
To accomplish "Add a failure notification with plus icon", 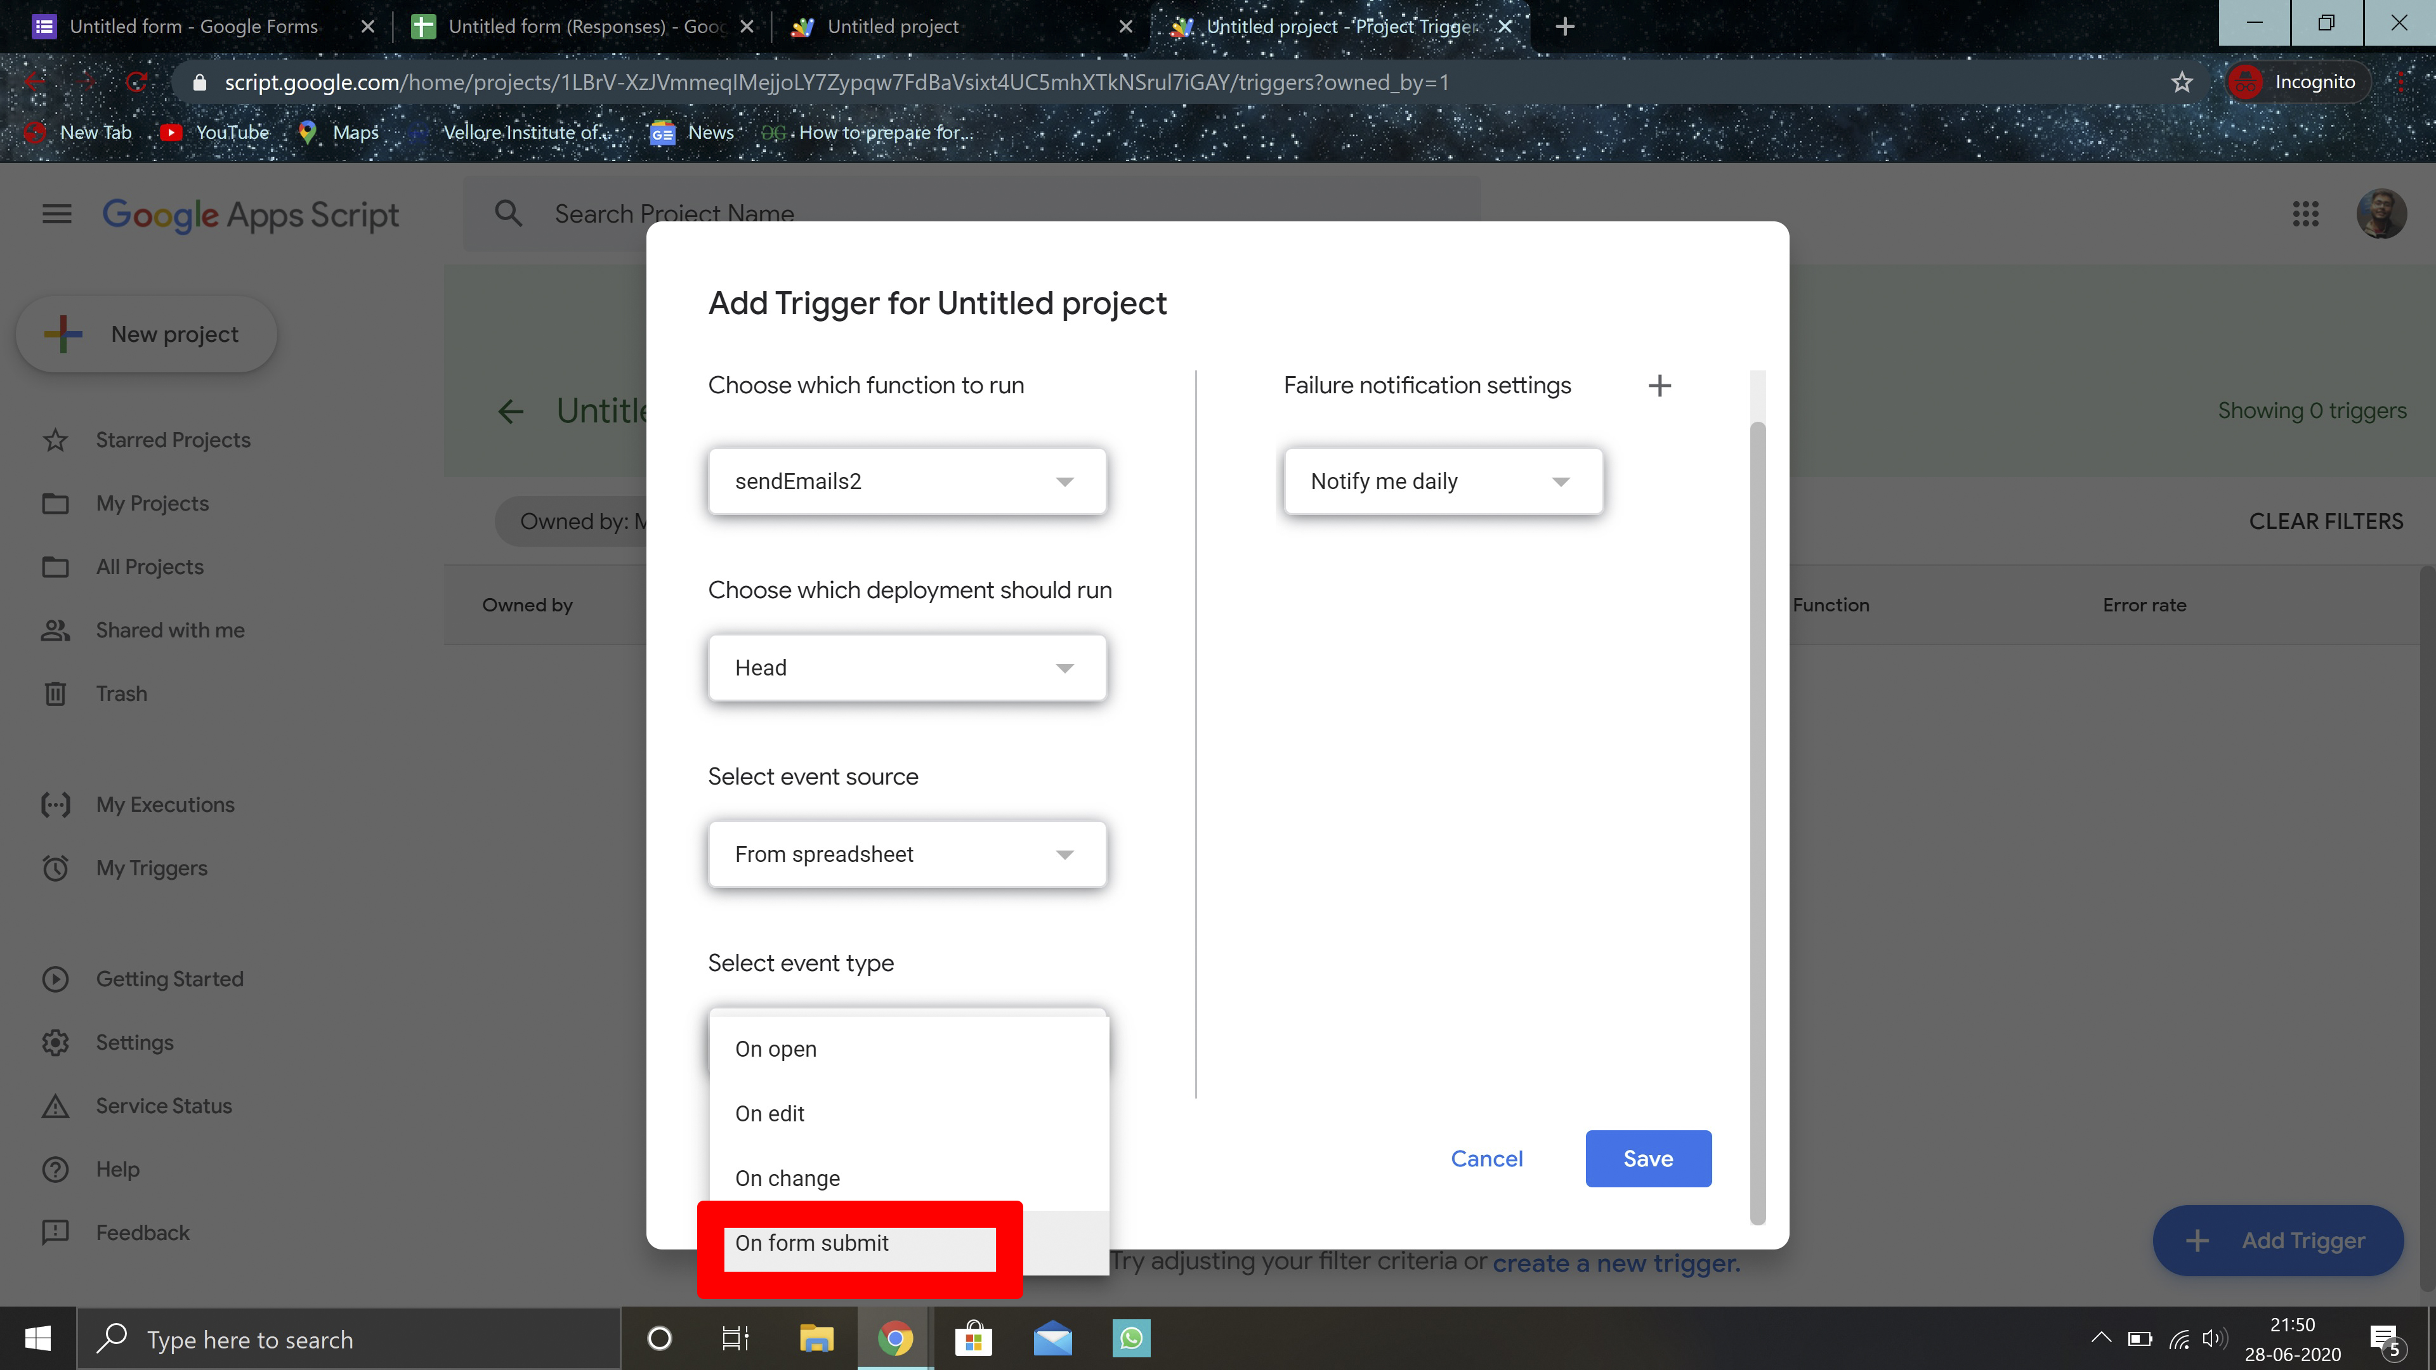I will point(1659,386).
